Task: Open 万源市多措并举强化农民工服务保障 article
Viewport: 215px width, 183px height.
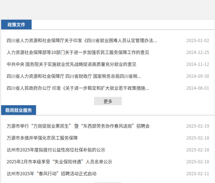Action: (42, 138)
